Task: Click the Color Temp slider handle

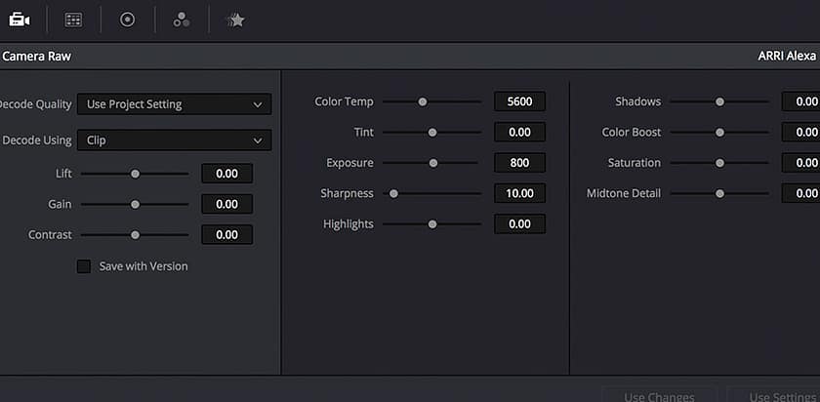Action: 423,101
